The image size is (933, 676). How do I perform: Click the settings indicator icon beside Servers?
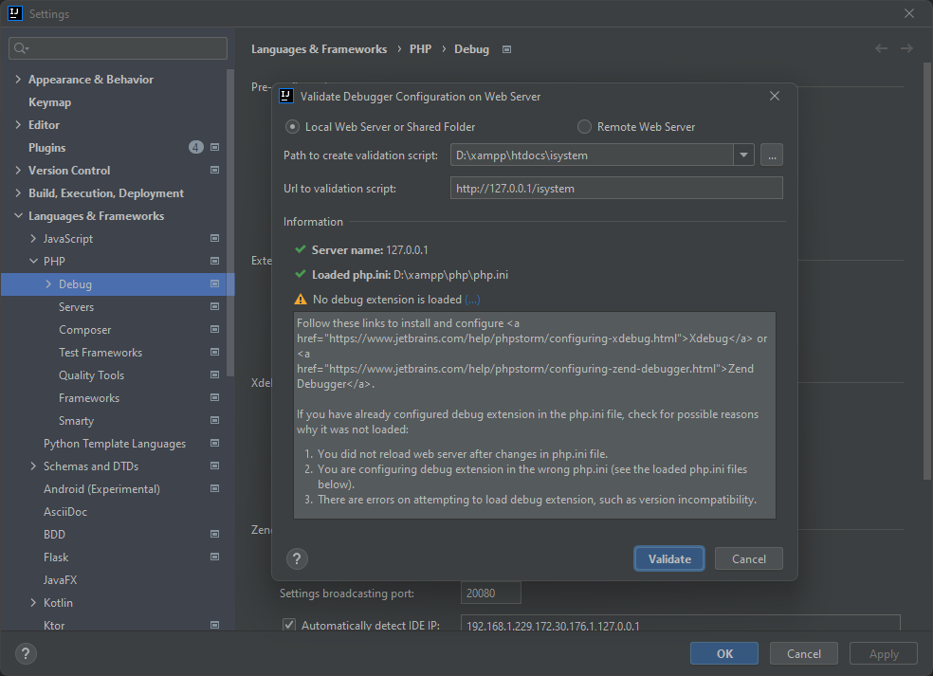214,306
